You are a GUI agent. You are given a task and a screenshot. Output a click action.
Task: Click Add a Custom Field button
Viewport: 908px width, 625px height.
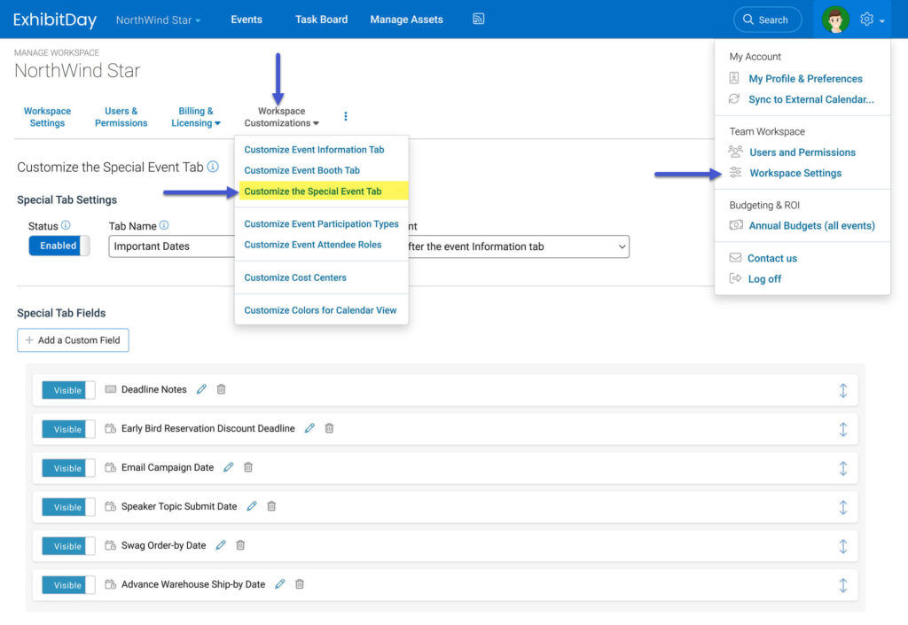[x=73, y=340]
